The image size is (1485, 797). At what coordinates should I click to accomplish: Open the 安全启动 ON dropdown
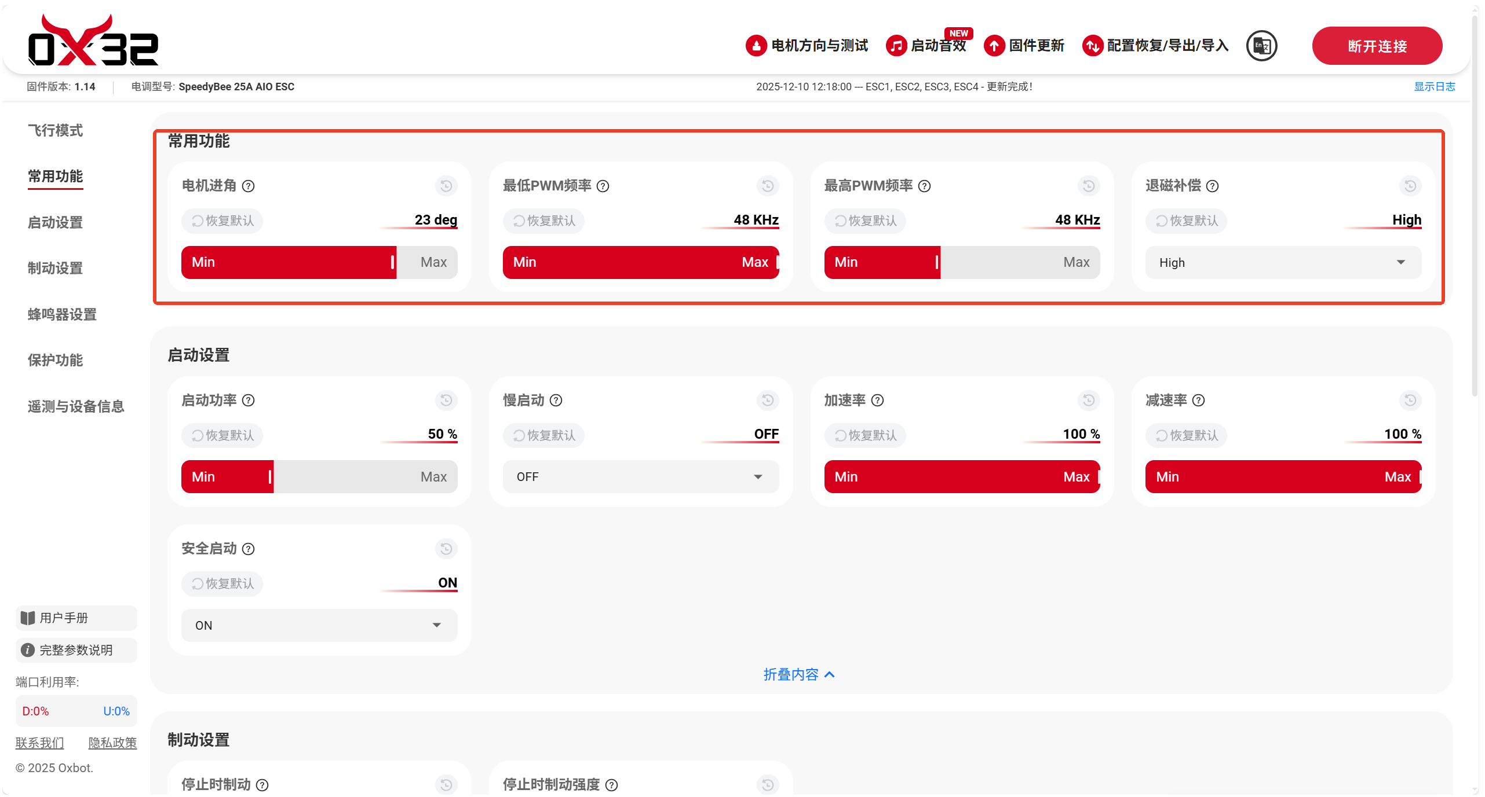click(x=319, y=625)
